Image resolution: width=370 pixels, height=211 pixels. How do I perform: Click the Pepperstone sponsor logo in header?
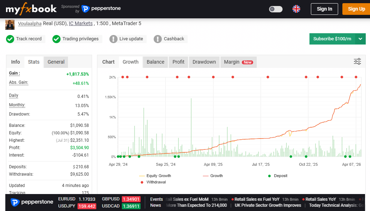pos(101,9)
